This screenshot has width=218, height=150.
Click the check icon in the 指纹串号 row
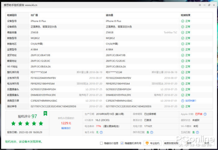coord(183,106)
